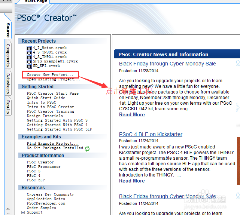Open Cypress Dev Community resource

(50, 194)
